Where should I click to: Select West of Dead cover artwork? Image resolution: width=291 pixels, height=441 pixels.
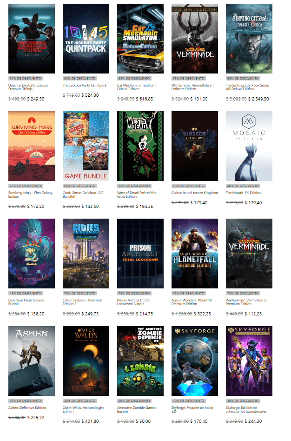coord(140,146)
